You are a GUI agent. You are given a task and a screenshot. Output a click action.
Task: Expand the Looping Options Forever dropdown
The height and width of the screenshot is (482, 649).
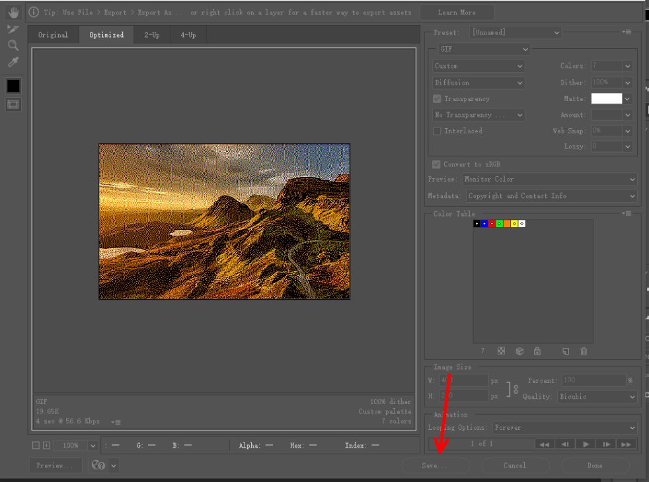[x=564, y=428]
